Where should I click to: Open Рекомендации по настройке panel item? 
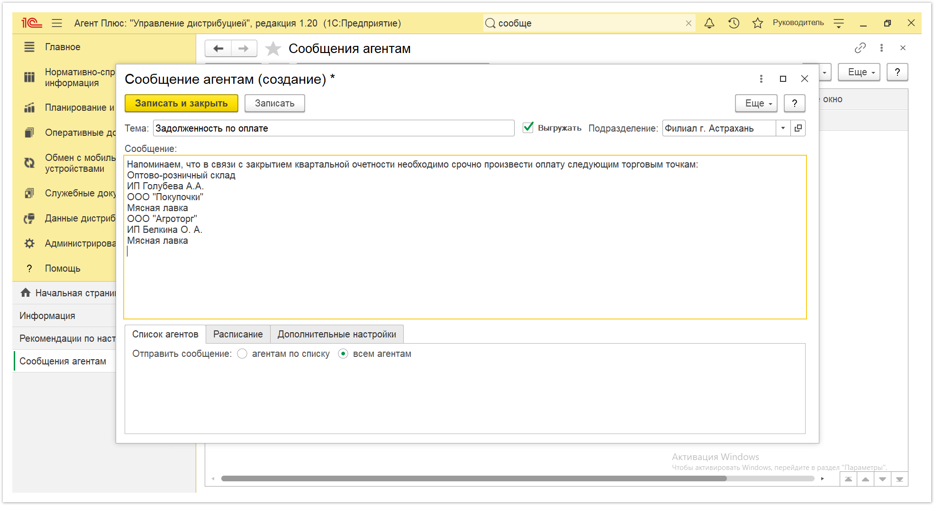[x=65, y=338]
